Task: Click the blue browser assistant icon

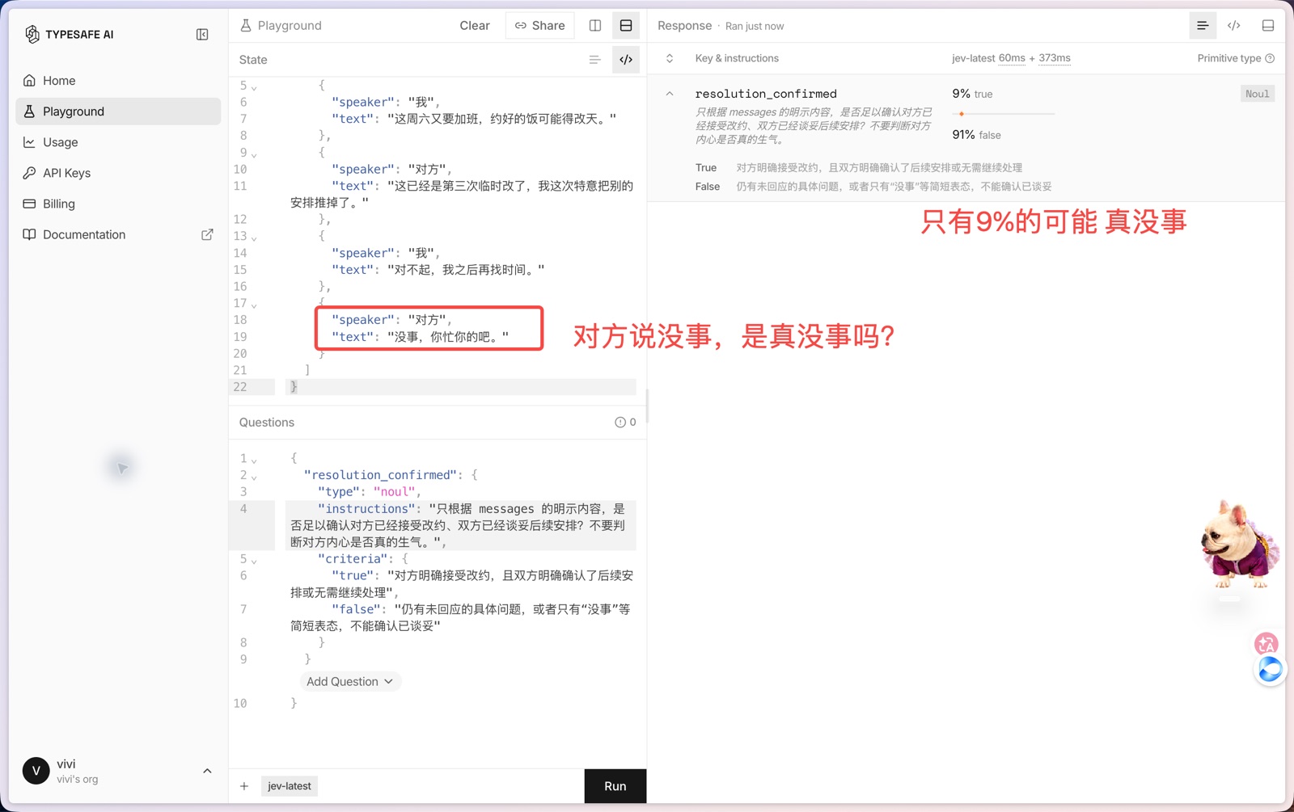Action: pos(1271,670)
